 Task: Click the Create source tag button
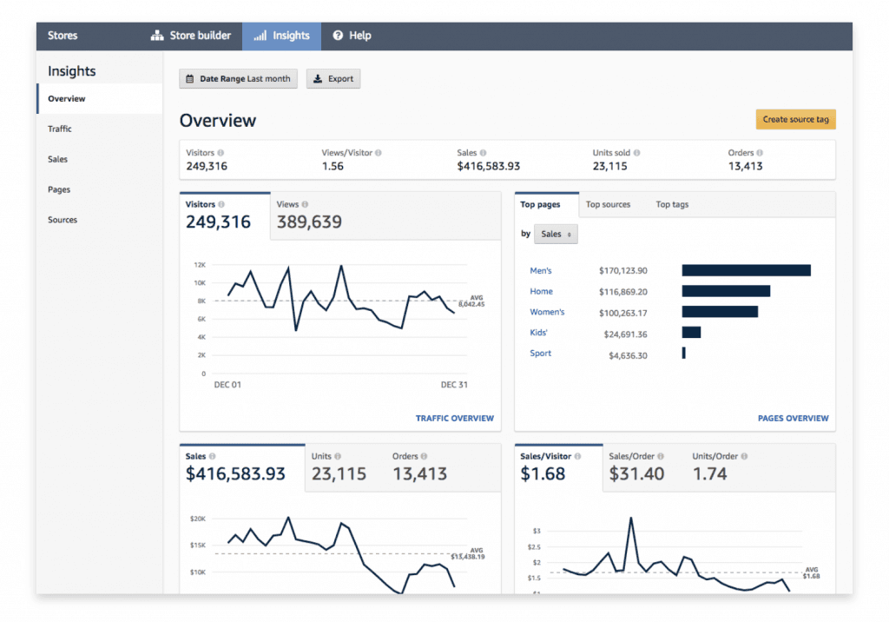(x=795, y=120)
